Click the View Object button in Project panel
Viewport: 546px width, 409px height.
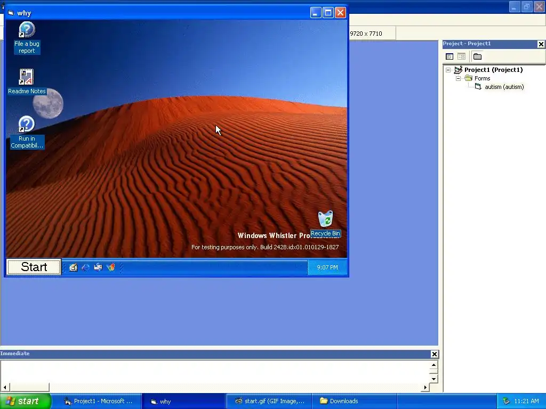461,56
